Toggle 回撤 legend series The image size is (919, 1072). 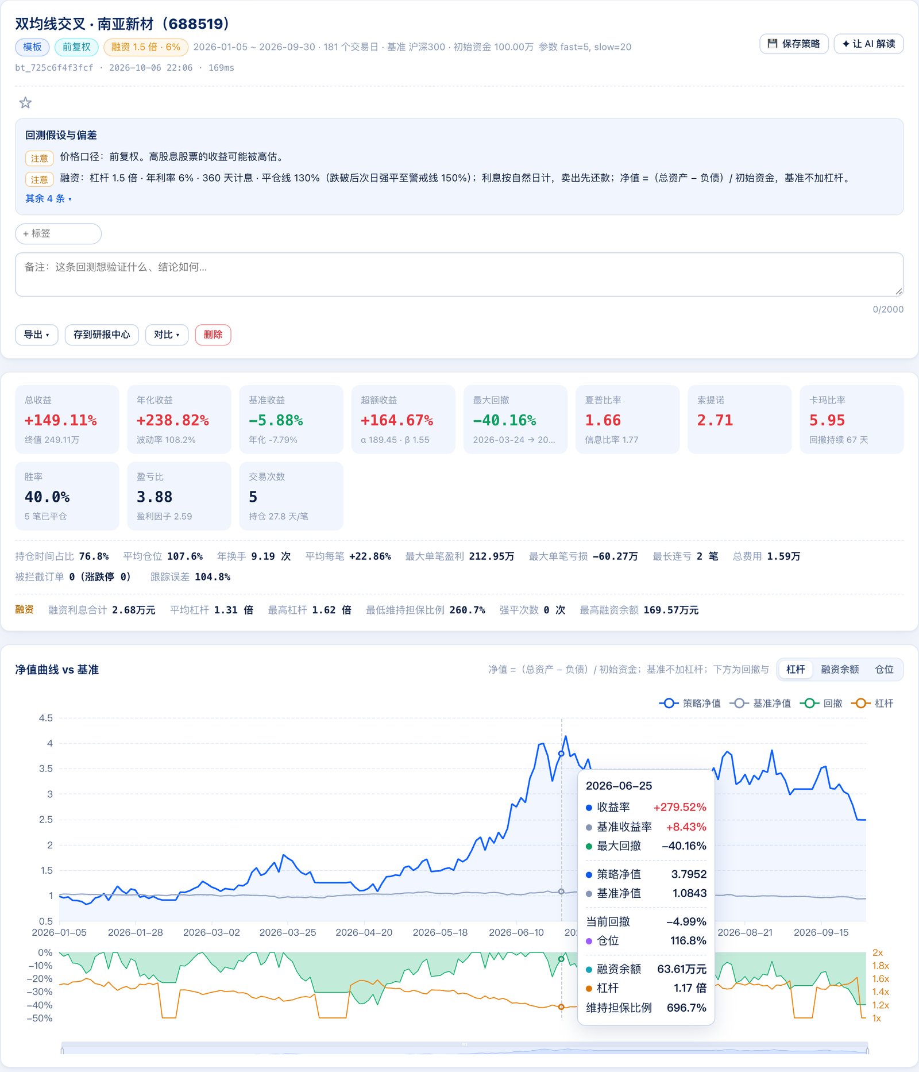pyautogui.click(x=821, y=703)
